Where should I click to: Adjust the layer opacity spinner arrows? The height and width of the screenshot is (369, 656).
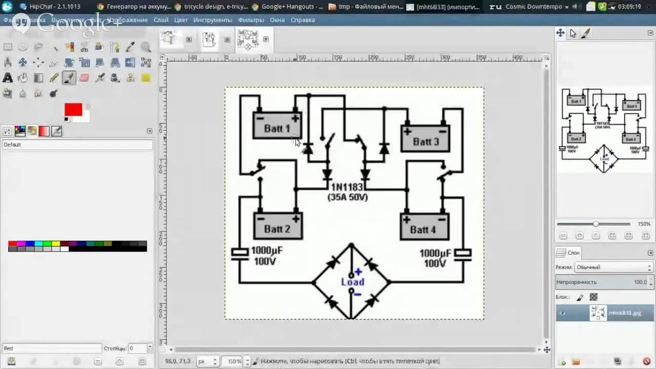click(651, 282)
